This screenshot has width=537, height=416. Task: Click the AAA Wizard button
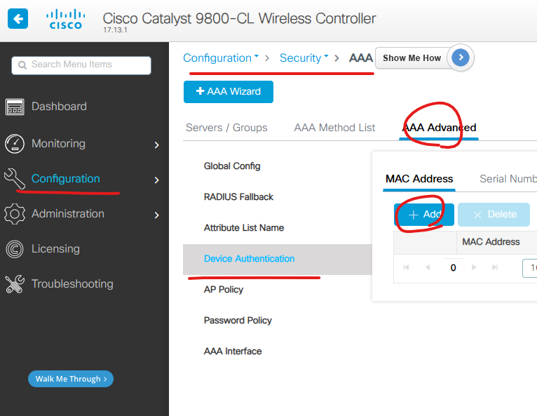pyautogui.click(x=229, y=92)
